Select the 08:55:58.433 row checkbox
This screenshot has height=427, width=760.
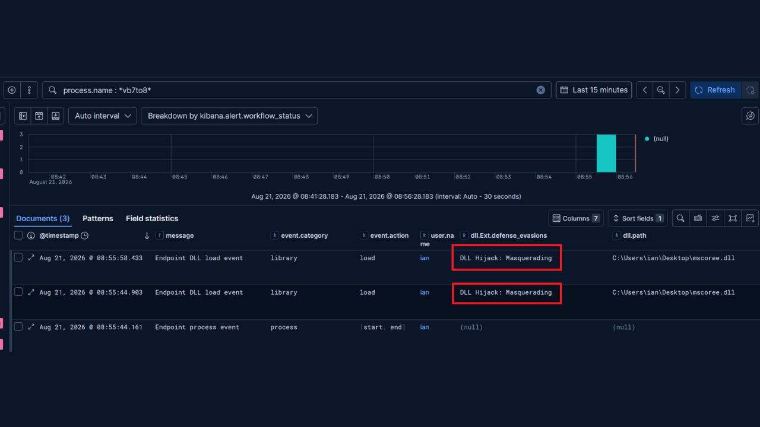click(x=18, y=257)
